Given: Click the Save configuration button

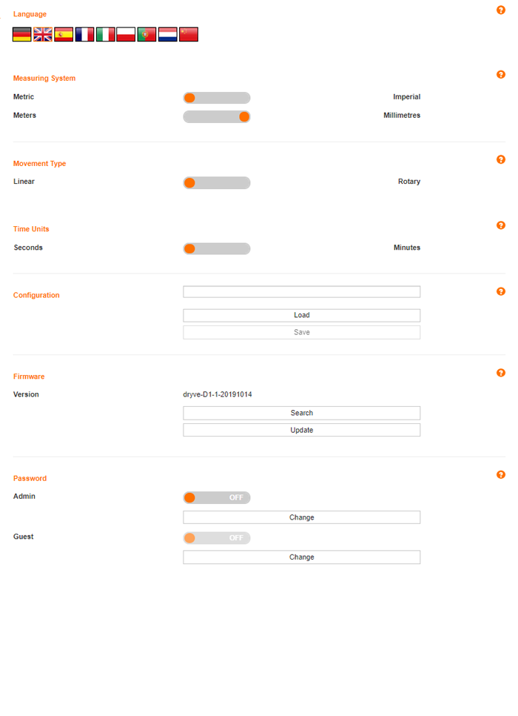Looking at the screenshot, I should pyautogui.click(x=301, y=332).
